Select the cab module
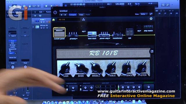186x104 pixels. click(x=130, y=32)
